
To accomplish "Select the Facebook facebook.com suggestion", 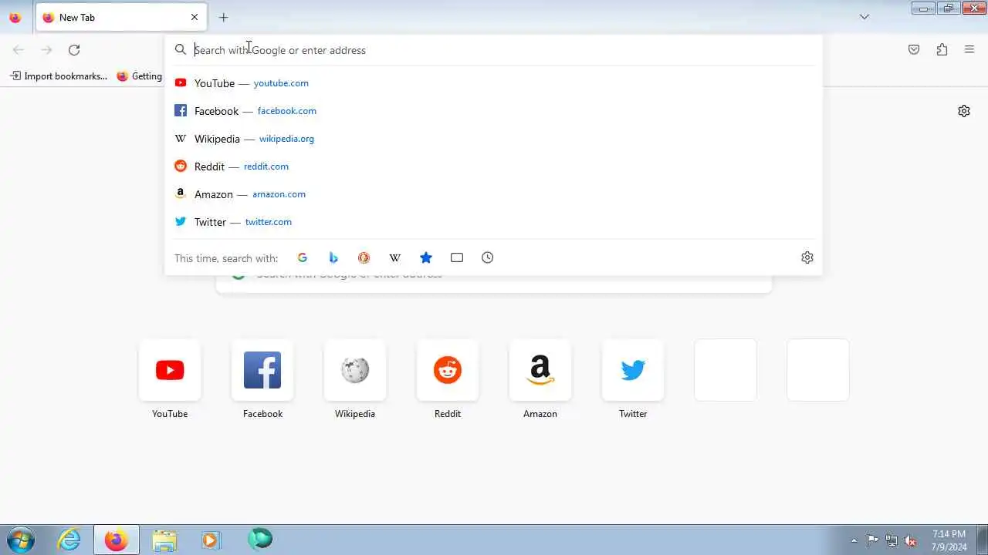I will [493, 111].
